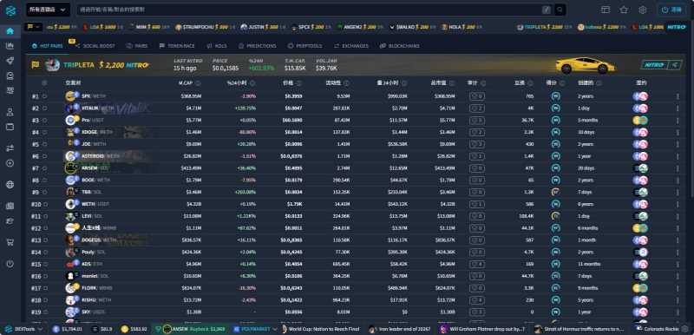Toggle favorite star for rank #9 TBR

(x=45, y=192)
